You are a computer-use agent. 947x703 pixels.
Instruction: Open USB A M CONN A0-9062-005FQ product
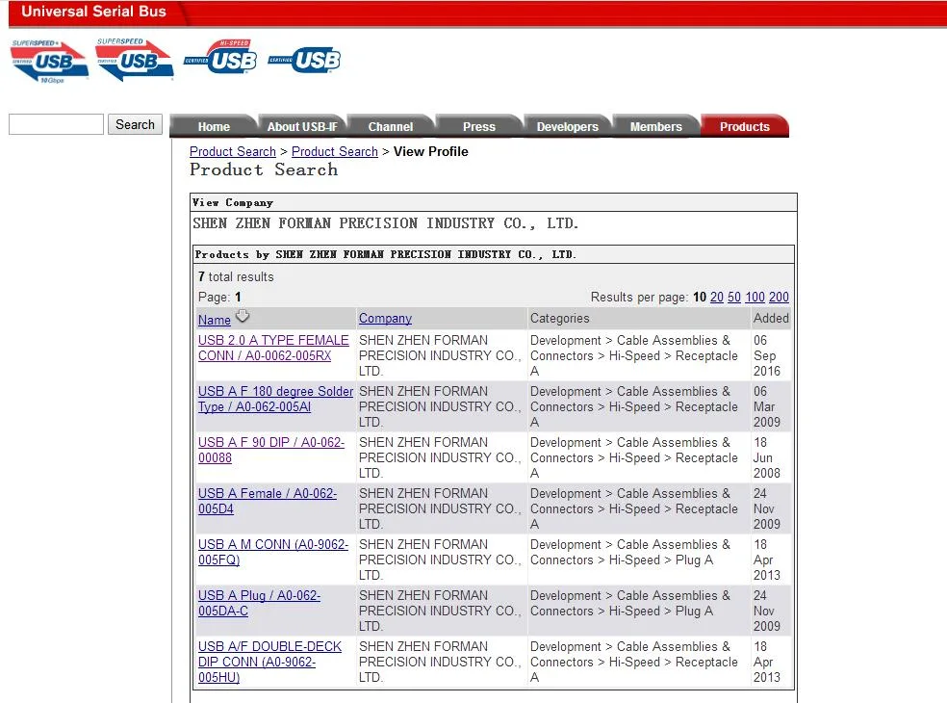(x=273, y=552)
